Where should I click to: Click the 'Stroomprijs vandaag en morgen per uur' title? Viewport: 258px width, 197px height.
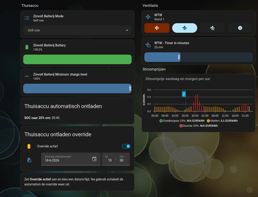[x=178, y=79]
